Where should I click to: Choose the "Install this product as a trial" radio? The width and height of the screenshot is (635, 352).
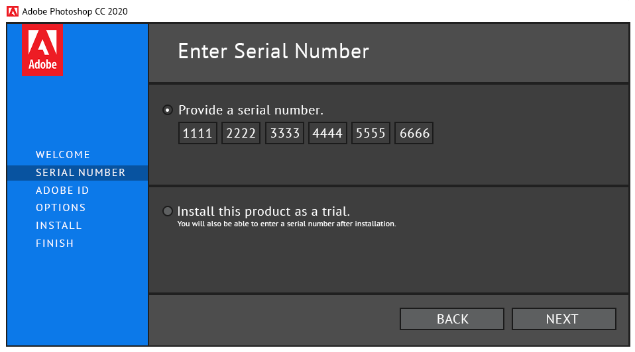pyautogui.click(x=167, y=211)
